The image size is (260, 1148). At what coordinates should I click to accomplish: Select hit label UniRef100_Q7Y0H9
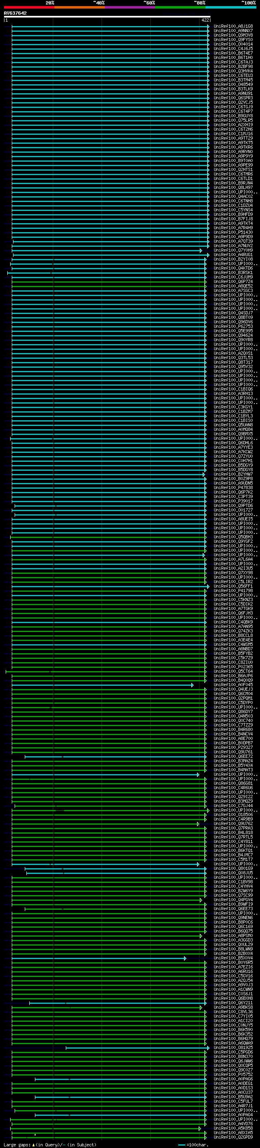tap(233, 250)
